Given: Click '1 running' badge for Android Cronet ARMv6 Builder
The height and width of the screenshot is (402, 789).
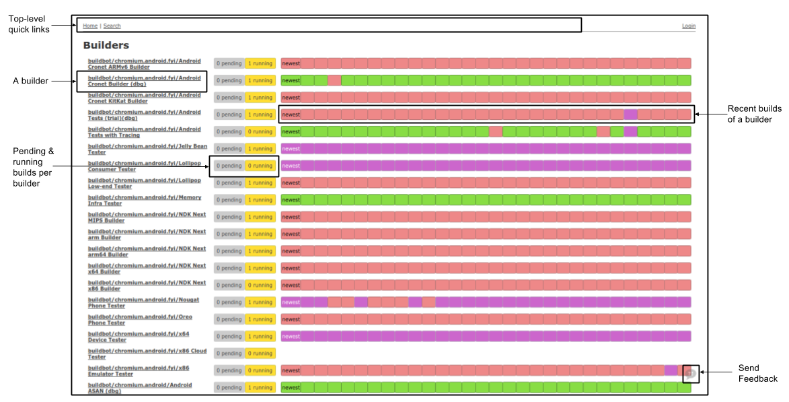Looking at the screenshot, I should (x=260, y=63).
